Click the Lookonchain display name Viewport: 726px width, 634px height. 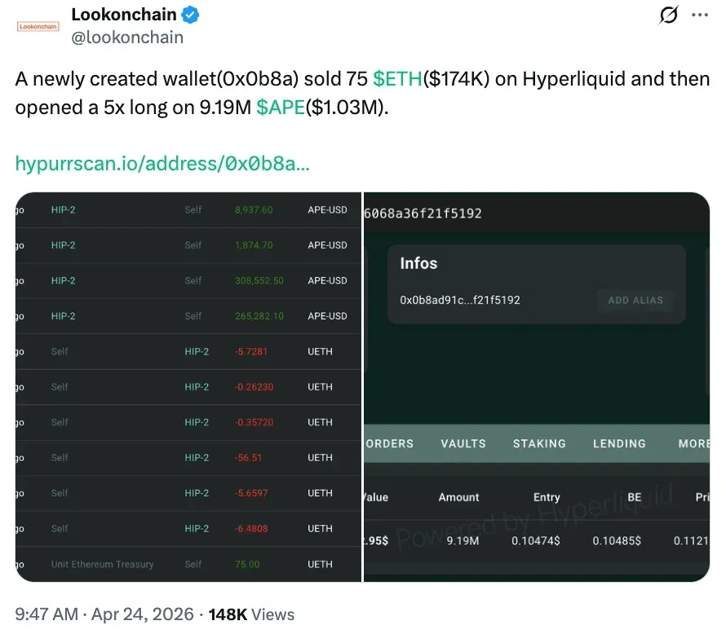coord(123,13)
